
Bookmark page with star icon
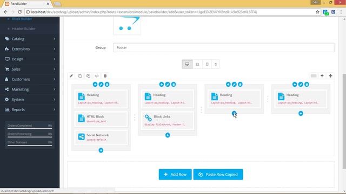(x=317, y=12)
